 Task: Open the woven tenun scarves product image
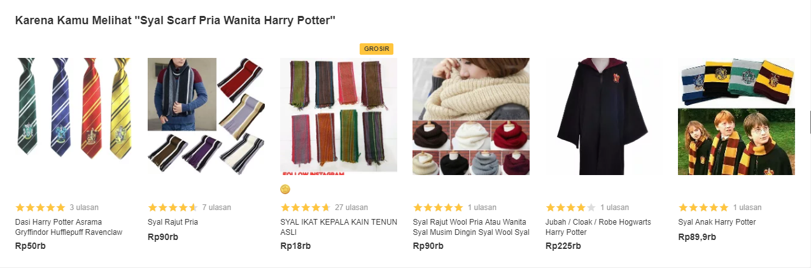(x=339, y=116)
